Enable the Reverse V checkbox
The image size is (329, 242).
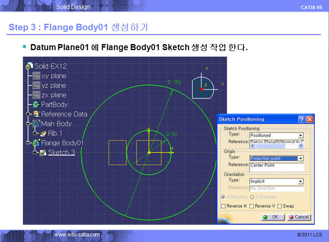point(252,206)
